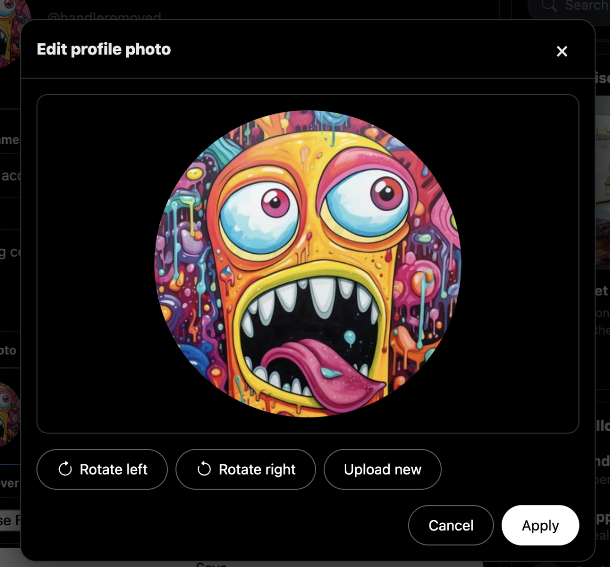Cancel the profile photo edit

(451, 525)
